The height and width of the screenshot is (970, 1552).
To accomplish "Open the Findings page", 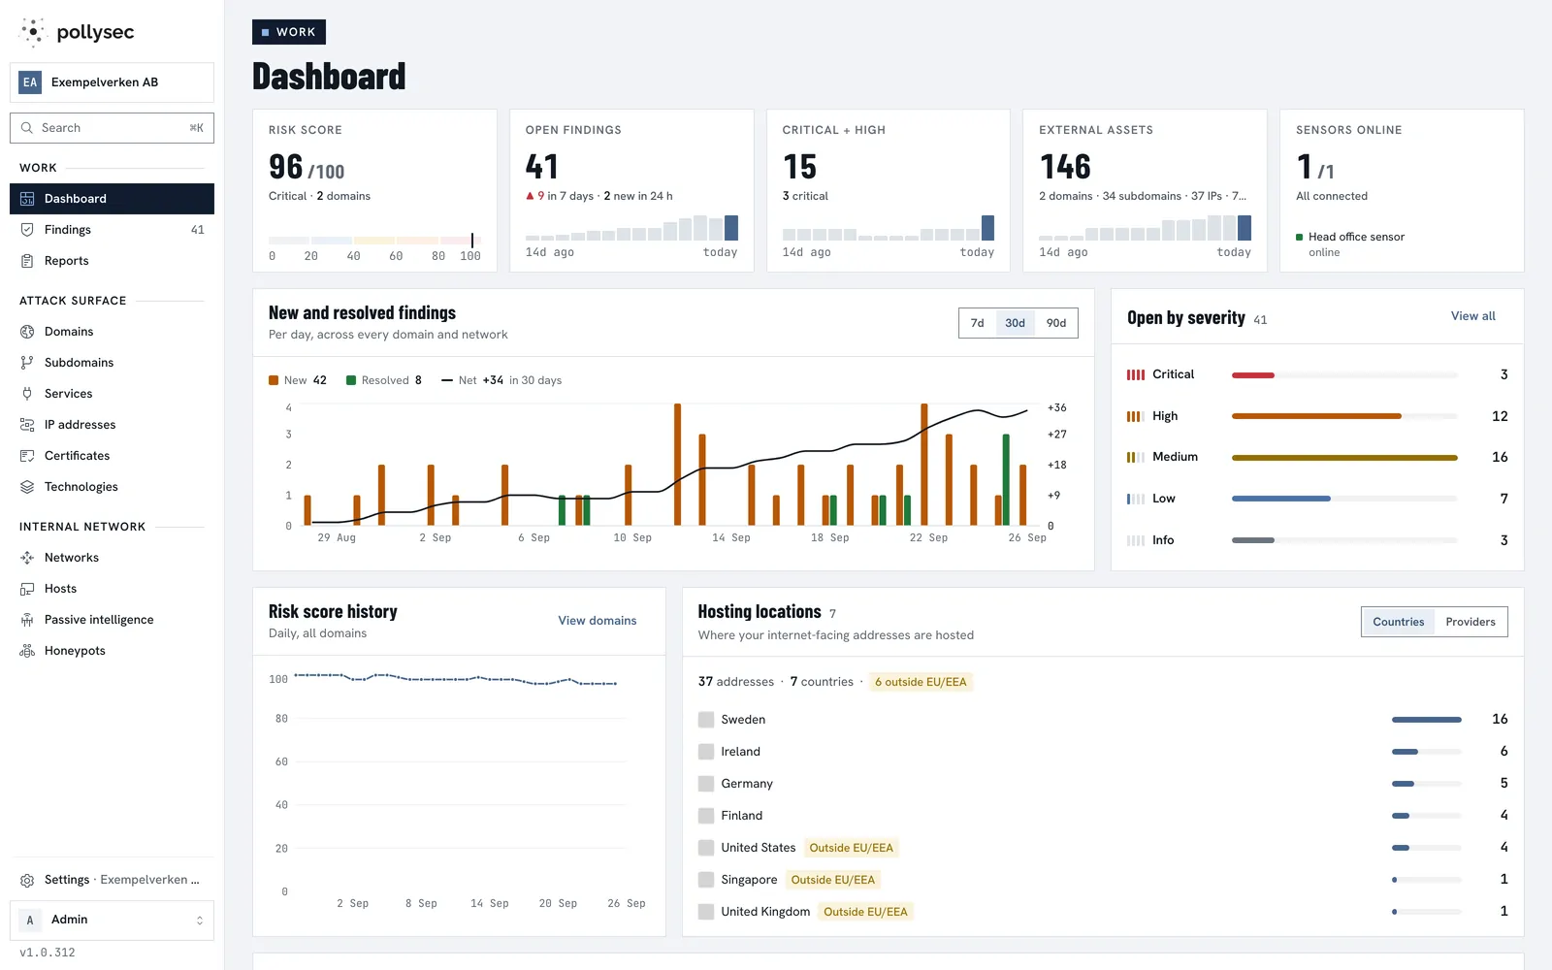I will point(112,230).
